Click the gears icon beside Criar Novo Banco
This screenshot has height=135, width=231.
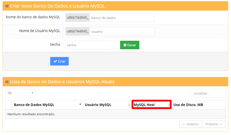click(x=7, y=6)
